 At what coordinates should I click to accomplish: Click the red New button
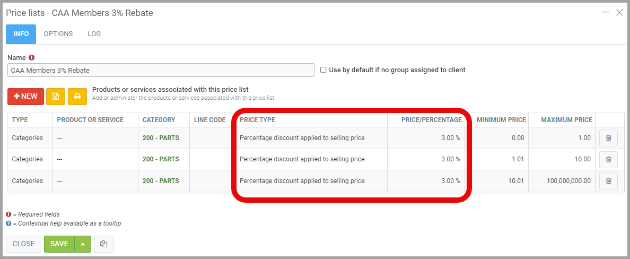point(25,97)
